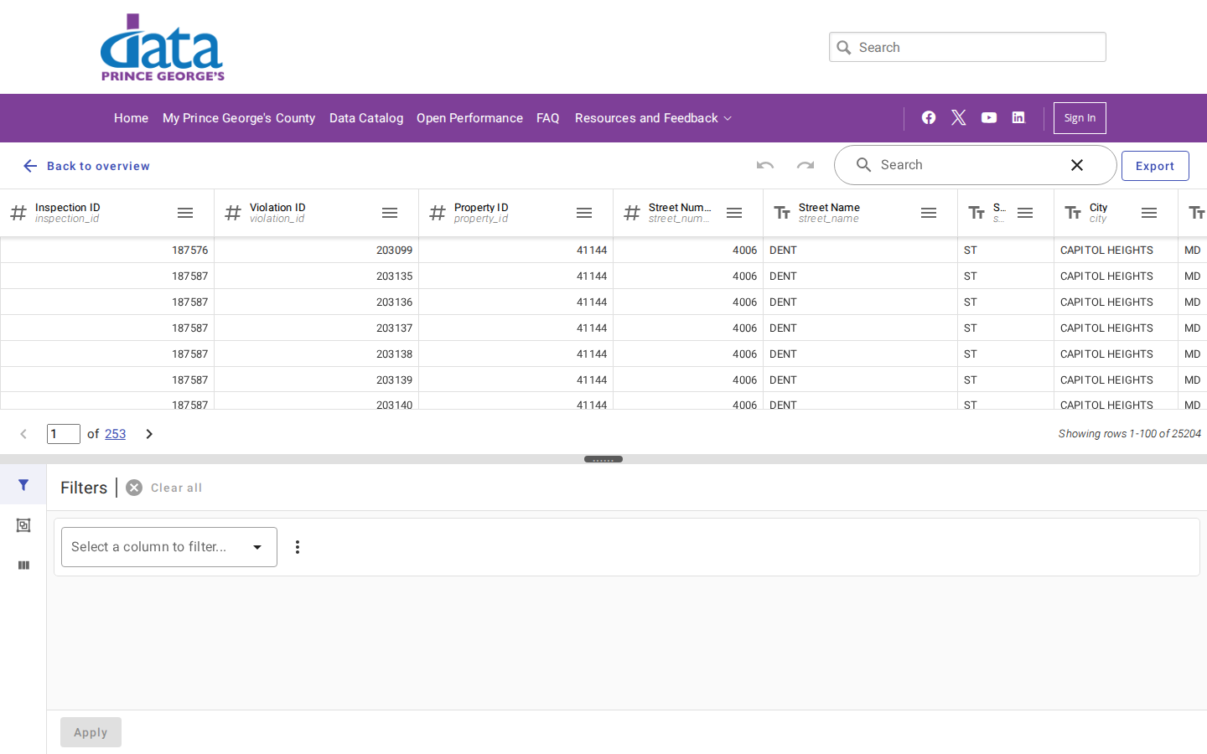Click the Clear all circled X icon
The width and height of the screenshot is (1207, 754).
(134, 488)
